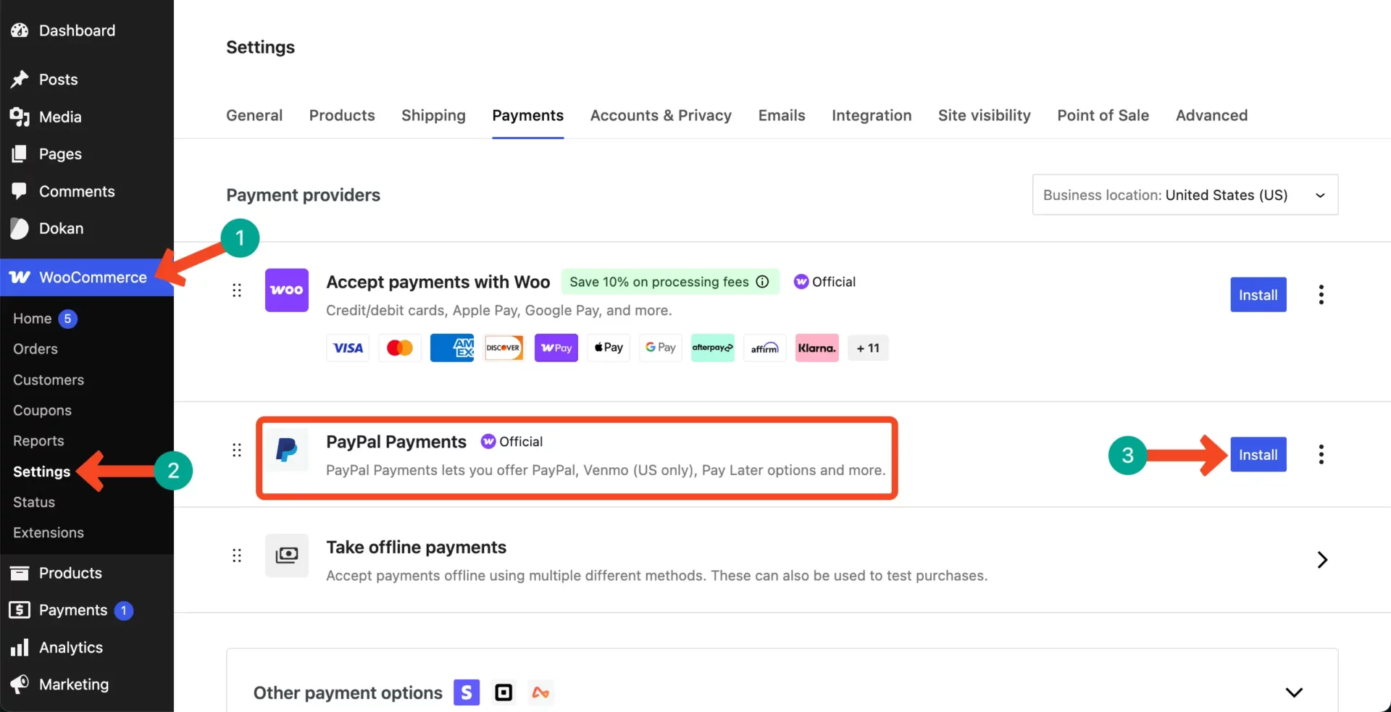The image size is (1391, 712).
Task: Click the Stripe icon in other payment options
Action: (467, 692)
